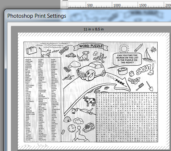Click the 11 in x 8.5 in paper size label
The image size is (171, 151).
pos(94,29)
